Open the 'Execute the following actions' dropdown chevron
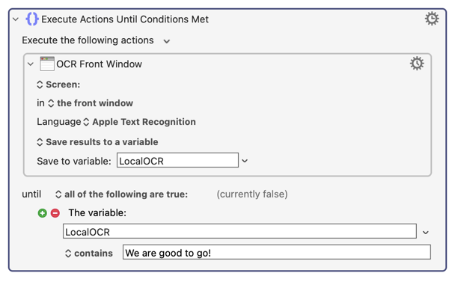This screenshot has width=455, height=282. pos(167,41)
